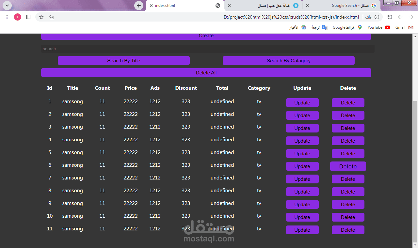Toggle the Chrome side panel icon
Screen dimensions: 418x248
[x=28, y=17]
